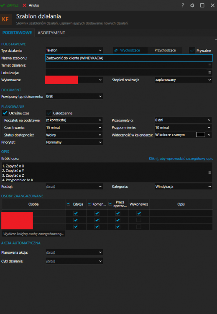Image resolution: width=217 pixels, height=314 pixels.
Task: Click the KF orange logo icon
Action: click(6, 19)
